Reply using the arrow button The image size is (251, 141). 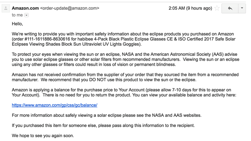pos(230,8)
